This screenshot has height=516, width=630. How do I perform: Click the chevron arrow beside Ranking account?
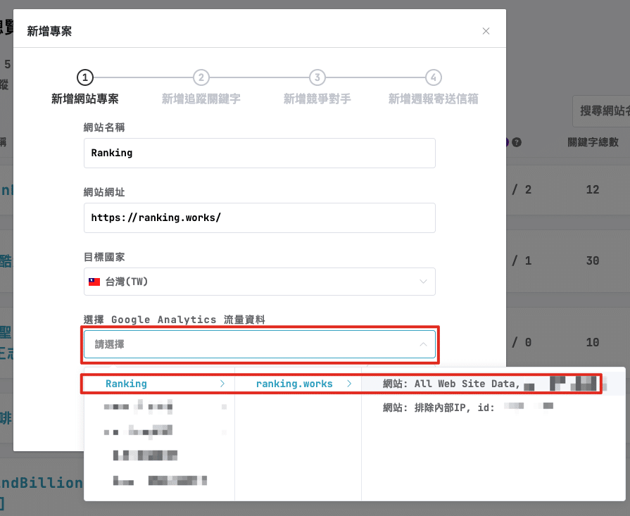(223, 384)
